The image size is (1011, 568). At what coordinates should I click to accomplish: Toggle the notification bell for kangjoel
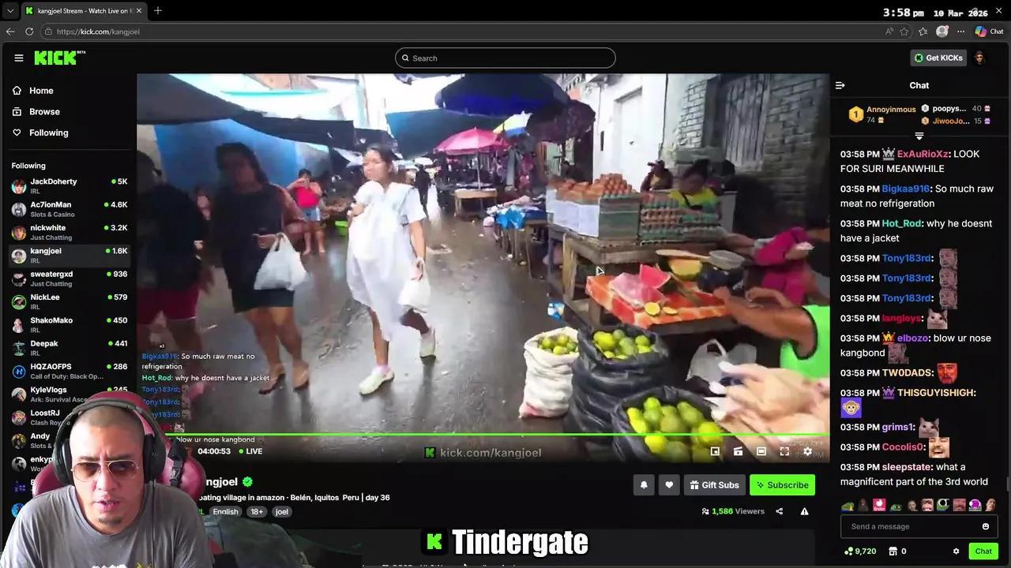pyautogui.click(x=644, y=485)
